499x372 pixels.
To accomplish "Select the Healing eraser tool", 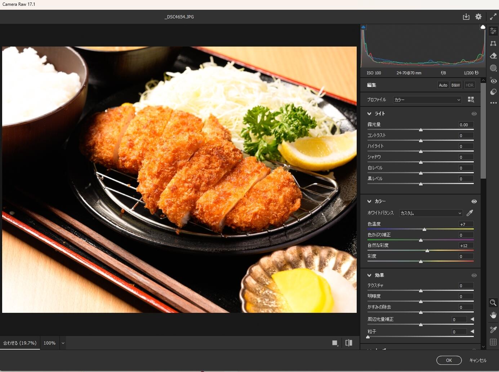I will tap(493, 56).
